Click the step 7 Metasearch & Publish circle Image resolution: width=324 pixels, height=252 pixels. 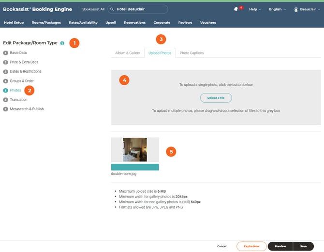[x=5, y=109]
